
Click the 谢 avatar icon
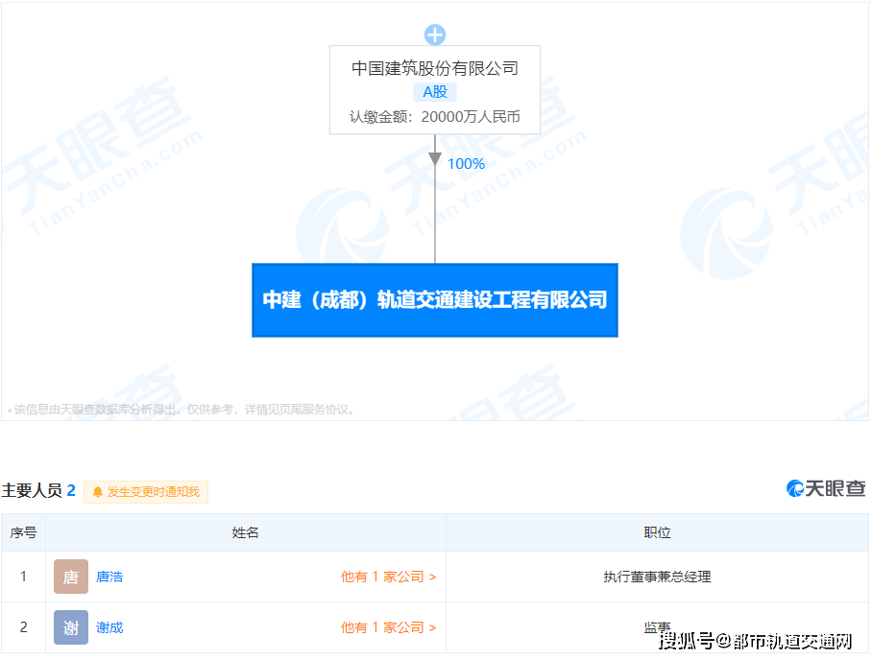(x=71, y=627)
